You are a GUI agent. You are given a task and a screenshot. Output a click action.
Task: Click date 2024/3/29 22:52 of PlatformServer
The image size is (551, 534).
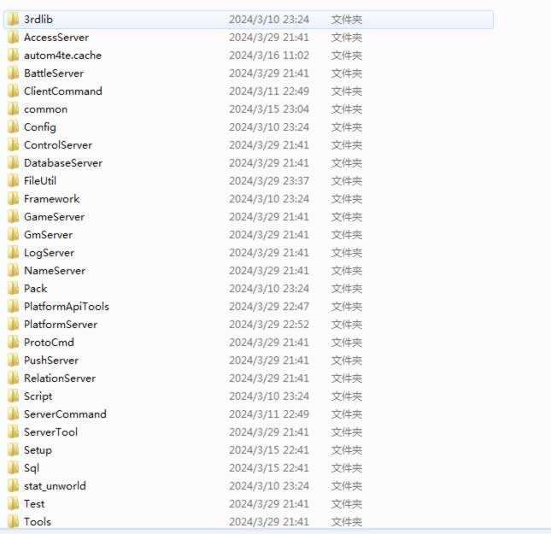[x=269, y=324]
